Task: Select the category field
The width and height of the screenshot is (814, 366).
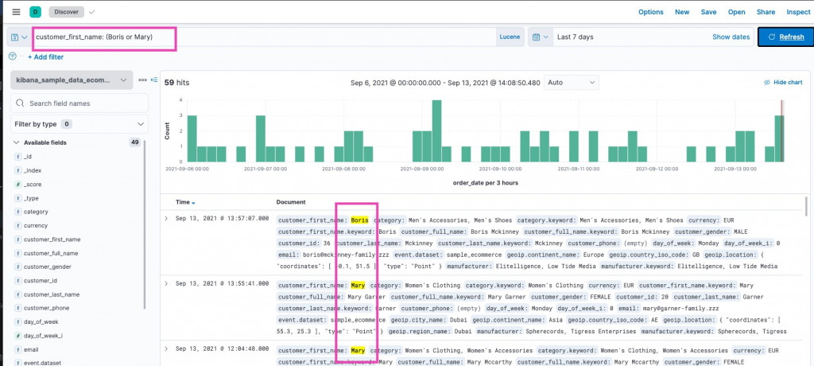Action: point(36,212)
